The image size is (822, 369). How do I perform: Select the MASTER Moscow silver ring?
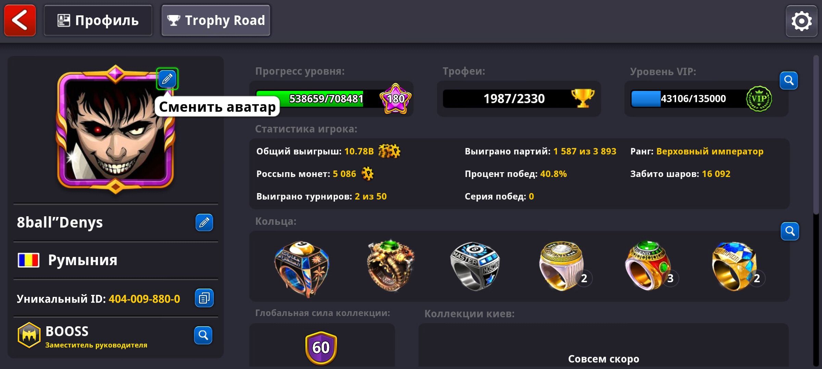coord(475,266)
